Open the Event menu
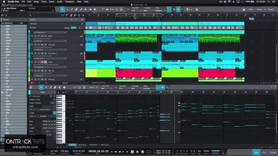Viewport: 278px width, 156px height. (x=51, y=2)
